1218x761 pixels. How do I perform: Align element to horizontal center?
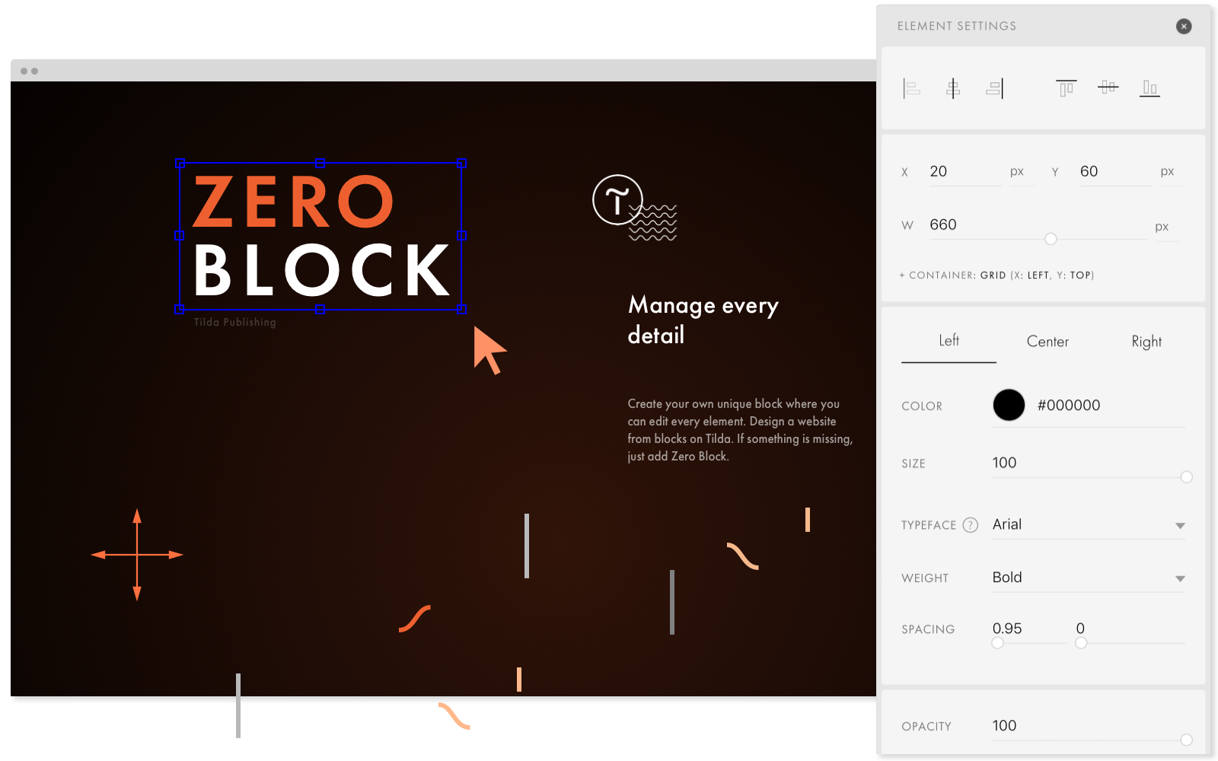coord(953,88)
